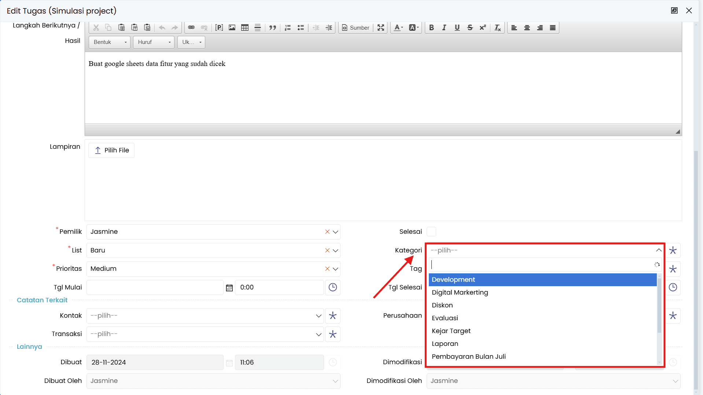Click the Pilih File upload button
Image resolution: width=703 pixels, height=395 pixels.
(x=111, y=150)
